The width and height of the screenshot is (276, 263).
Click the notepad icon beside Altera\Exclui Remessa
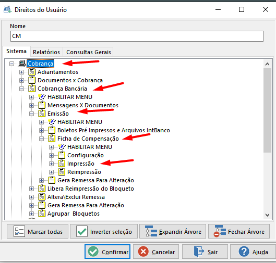click(x=42, y=197)
